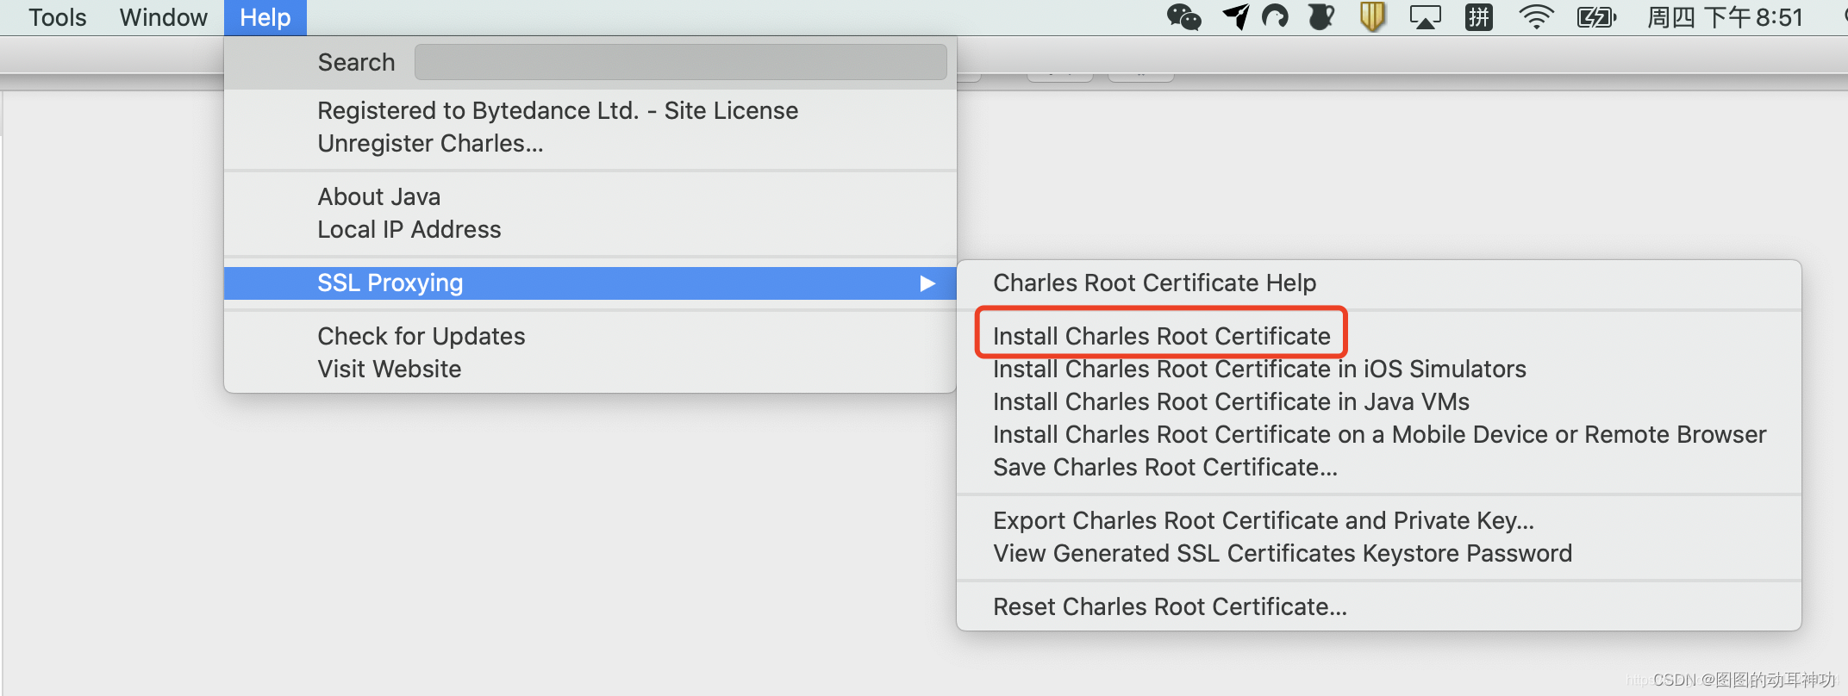Install Charles Root Certificate in Java VMs
The image size is (1848, 696).
(1379, 401)
